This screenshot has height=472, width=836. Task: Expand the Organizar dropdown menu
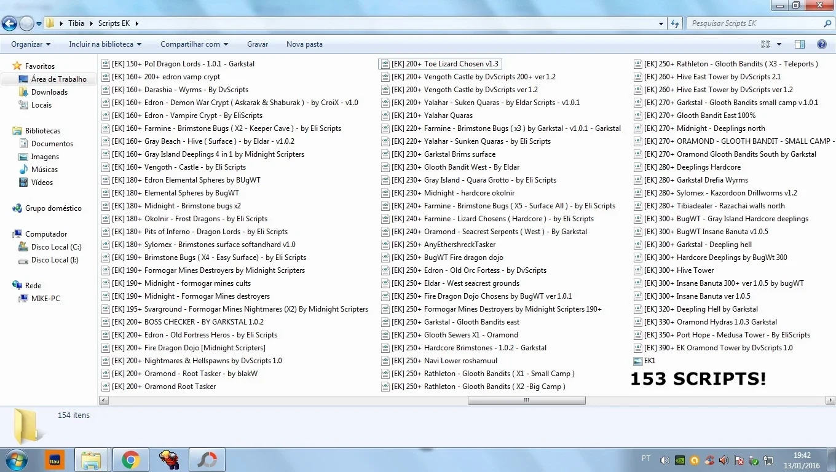(31, 44)
